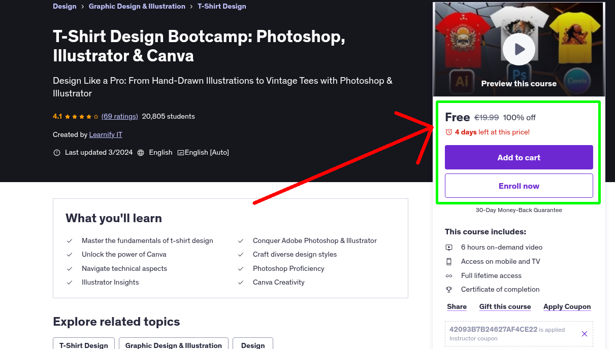Click the Add to cart button

(519, 157)
